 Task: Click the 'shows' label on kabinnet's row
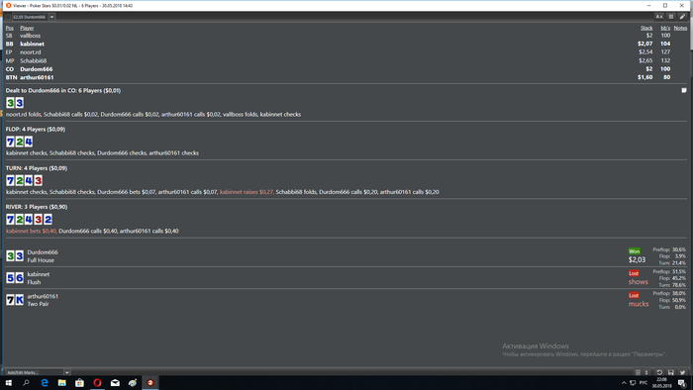(639, 282)
